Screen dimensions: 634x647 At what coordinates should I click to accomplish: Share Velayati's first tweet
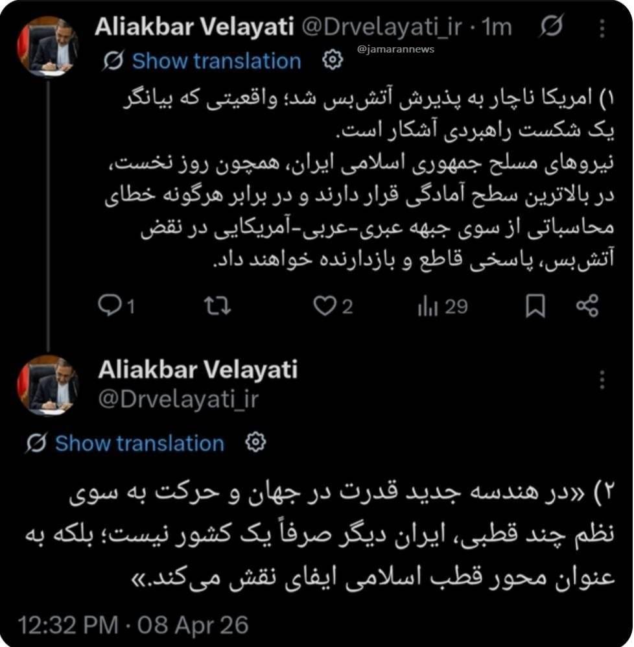587,306
